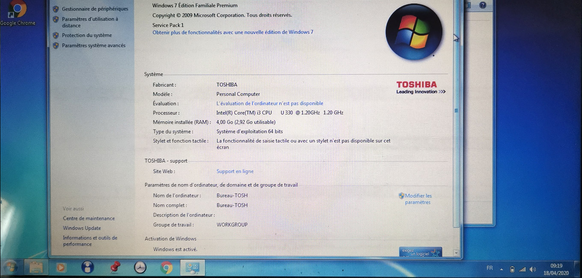Open Centre de maintenance
Viewport: 582px width, 278px height.
(89, 218)
